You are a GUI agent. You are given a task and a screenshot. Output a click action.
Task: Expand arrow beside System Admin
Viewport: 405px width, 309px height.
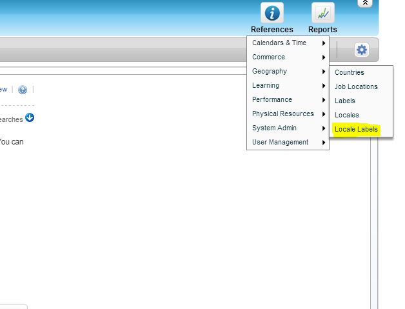[x=324, y=128]
